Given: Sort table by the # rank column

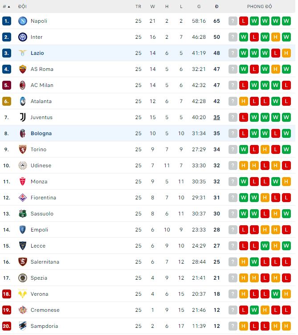Looking at the screenshot, I should [6, 7].
